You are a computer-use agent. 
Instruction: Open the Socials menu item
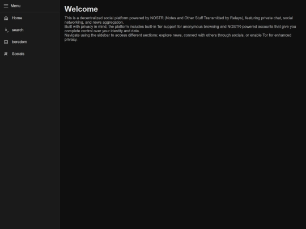point(30,54)
